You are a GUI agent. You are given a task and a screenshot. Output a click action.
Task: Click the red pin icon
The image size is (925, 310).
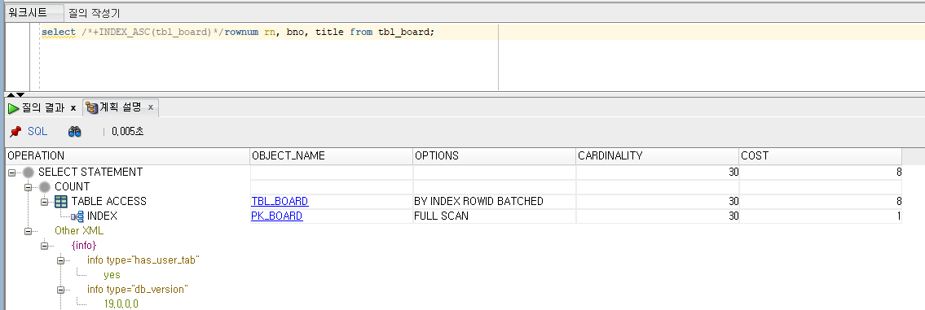coord(16,132)
